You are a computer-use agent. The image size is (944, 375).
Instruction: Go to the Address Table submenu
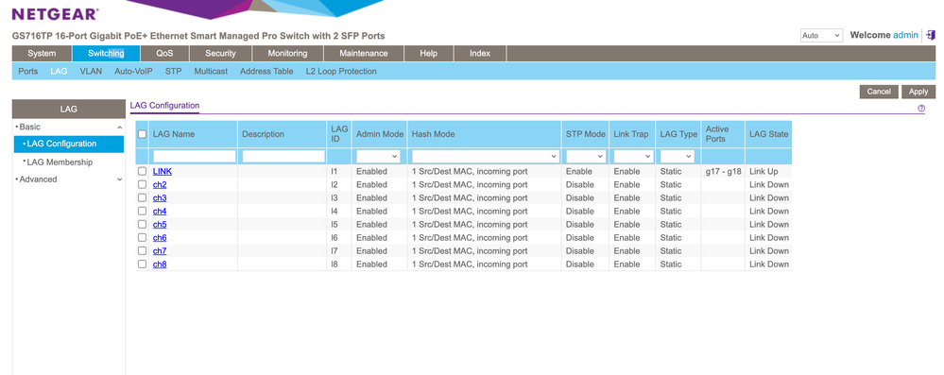pos(266,71)
